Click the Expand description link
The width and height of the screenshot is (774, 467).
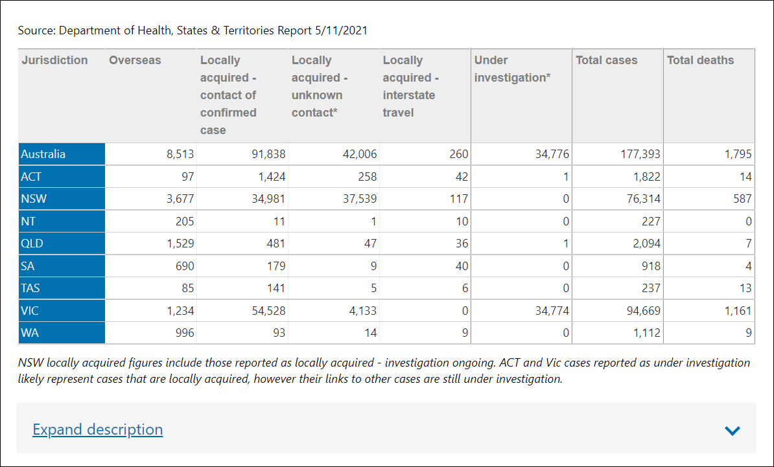click(x=97, y=429)
